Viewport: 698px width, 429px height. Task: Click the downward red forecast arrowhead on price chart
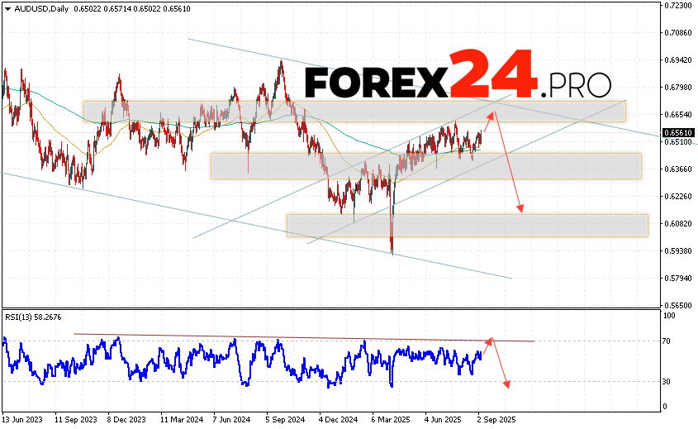click(520, 210)
